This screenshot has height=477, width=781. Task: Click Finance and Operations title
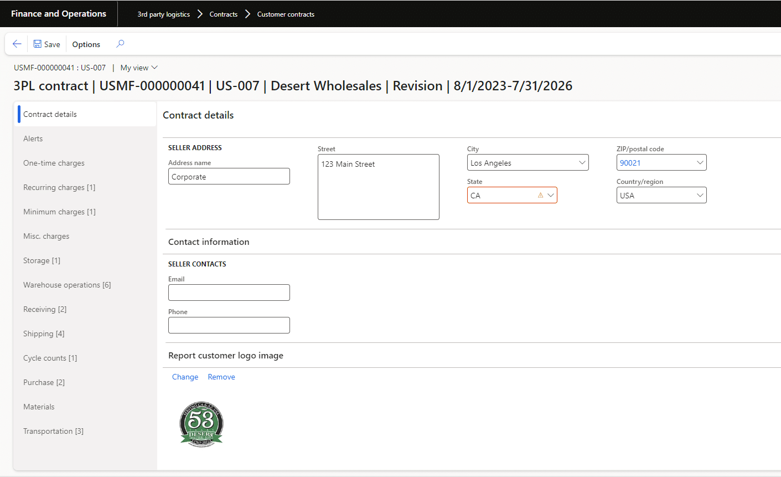[59, 14]
